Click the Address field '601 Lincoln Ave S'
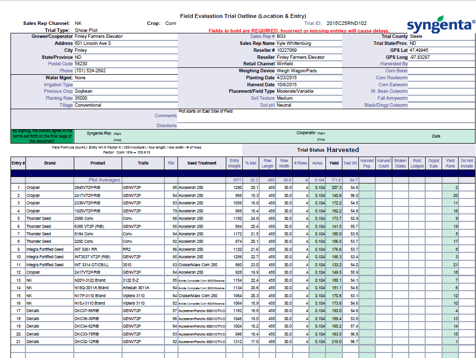 [x=93, y=43]
